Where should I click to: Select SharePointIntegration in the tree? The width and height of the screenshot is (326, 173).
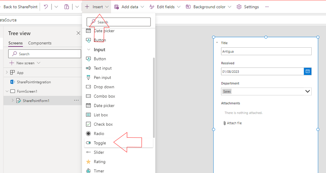pos(34,82)
